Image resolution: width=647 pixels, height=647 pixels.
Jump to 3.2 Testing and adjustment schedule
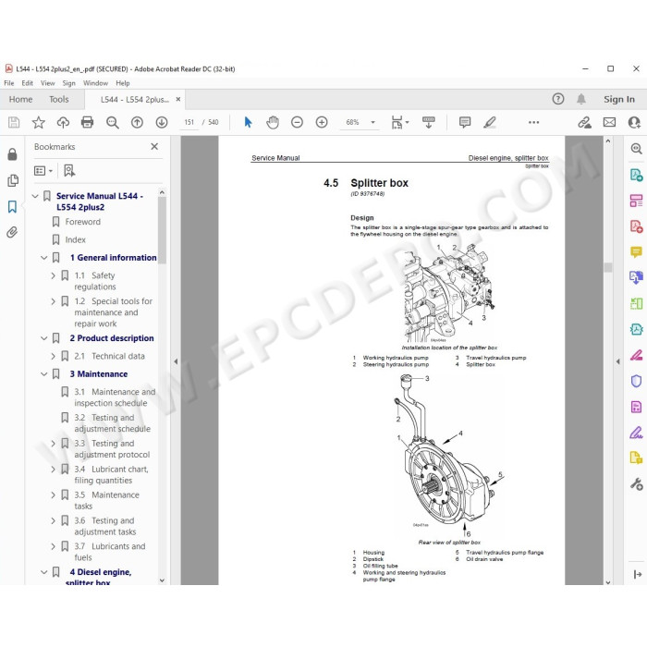click(112, 423)
